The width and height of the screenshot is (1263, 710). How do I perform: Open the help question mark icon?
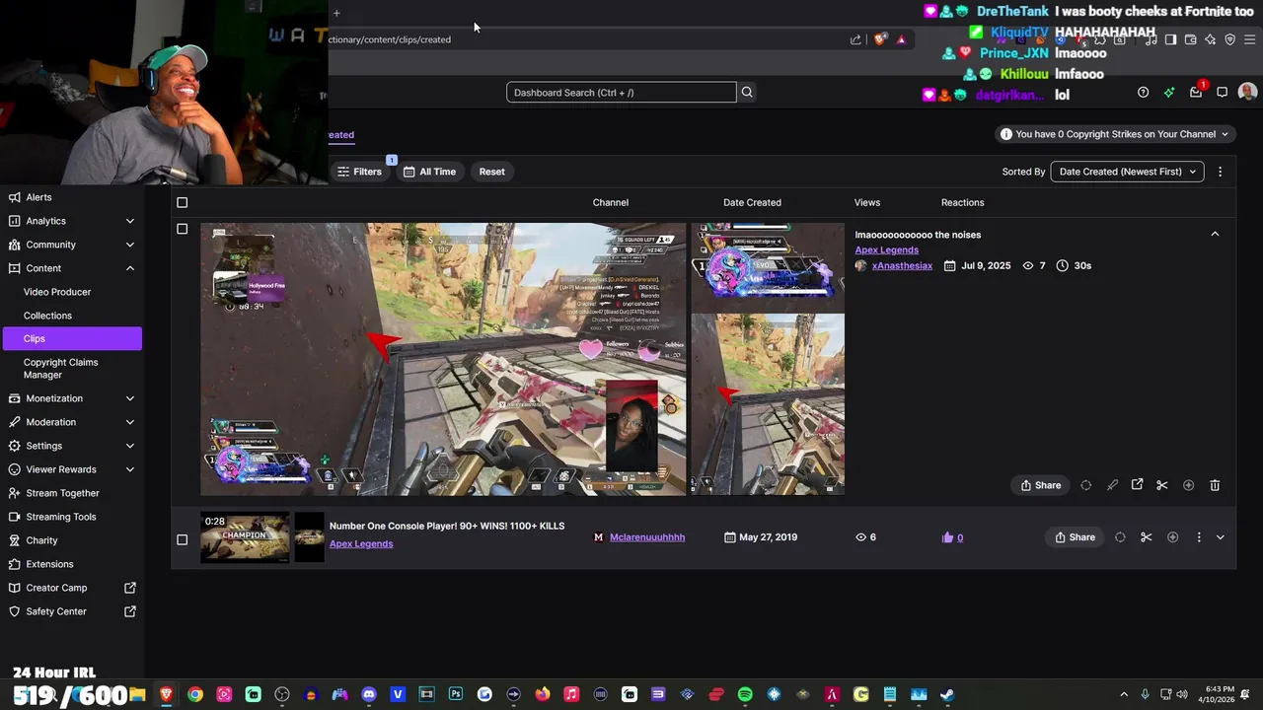[1143, 93]
